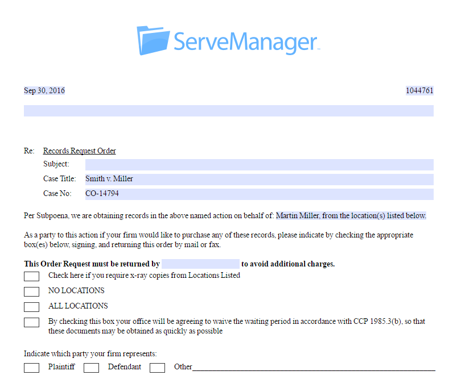Check the NO LOCATIONS box
Image resolution: width=457 pixels, height=375 pixels.
pos(31,291)
